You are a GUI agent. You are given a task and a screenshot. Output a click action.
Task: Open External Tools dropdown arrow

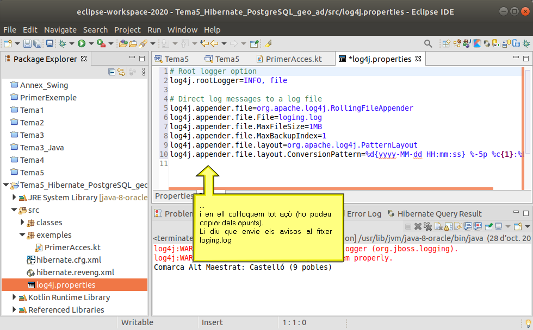click(111, 43)
